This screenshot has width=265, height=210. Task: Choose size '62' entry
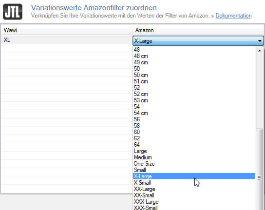click(194, 138)
